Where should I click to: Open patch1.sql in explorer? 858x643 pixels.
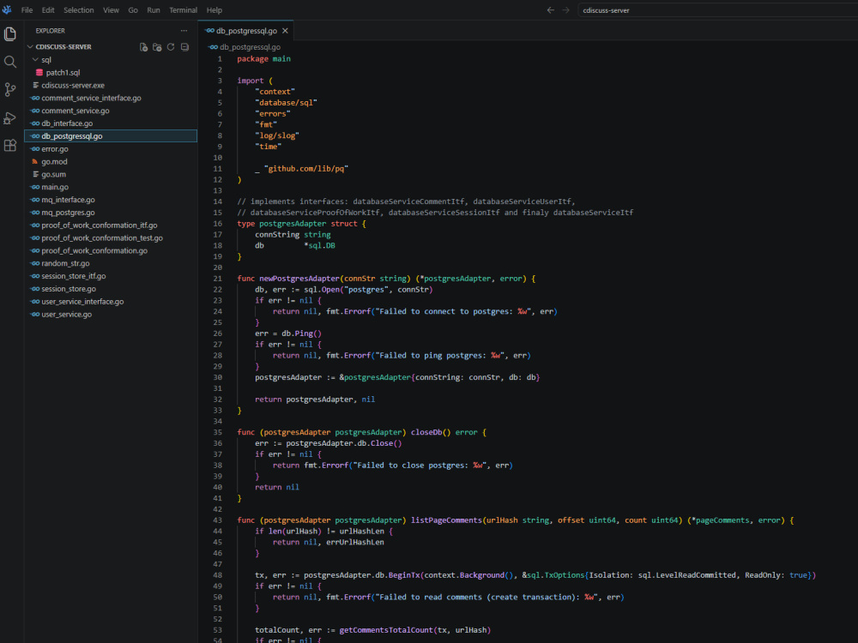(x=63, y=72)
